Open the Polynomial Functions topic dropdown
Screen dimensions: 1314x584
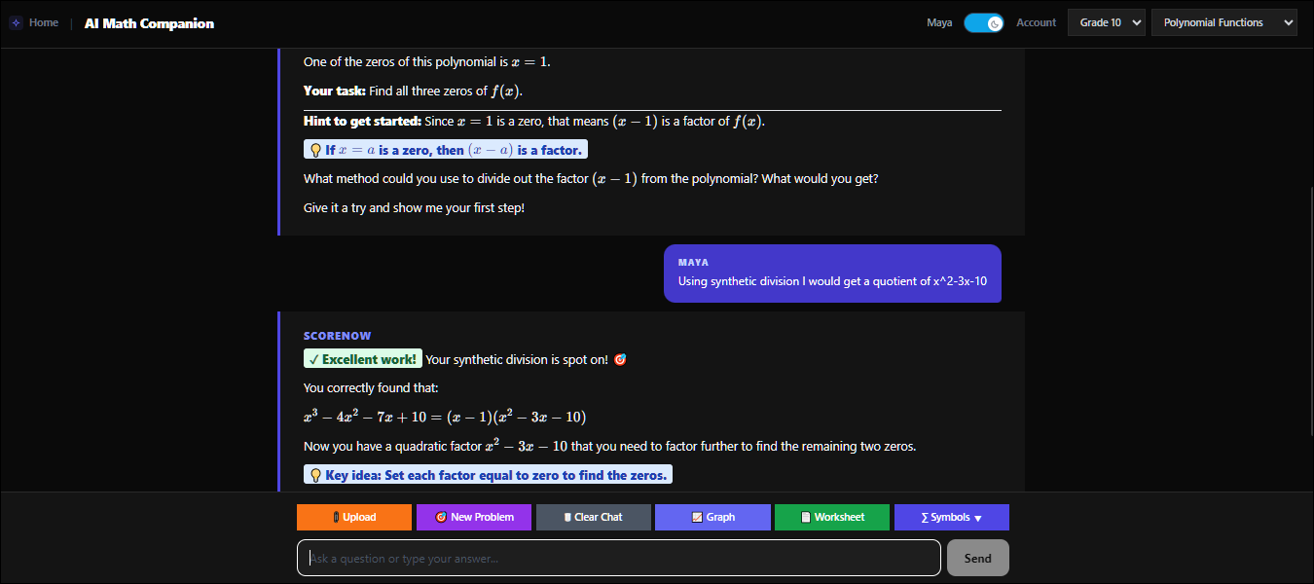coord(1224,22)
